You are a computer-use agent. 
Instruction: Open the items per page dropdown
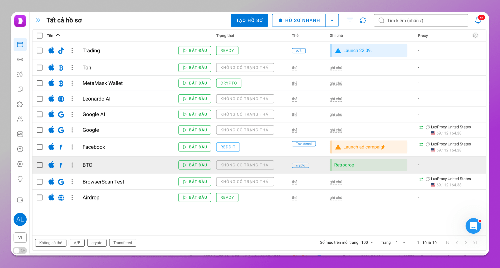(367, 243)
